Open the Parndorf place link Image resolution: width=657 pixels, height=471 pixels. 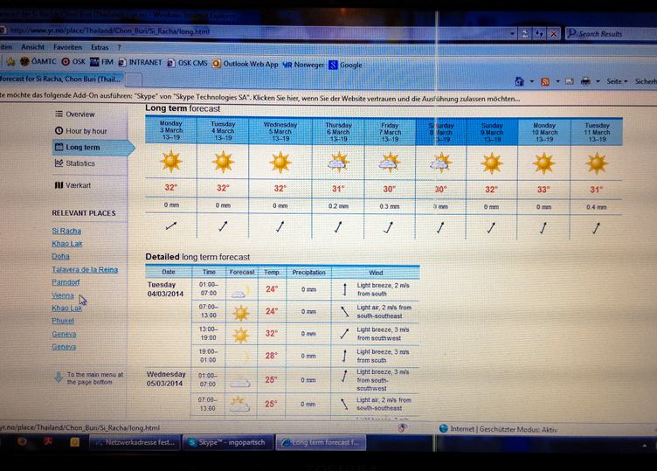[x=66, y=282]
